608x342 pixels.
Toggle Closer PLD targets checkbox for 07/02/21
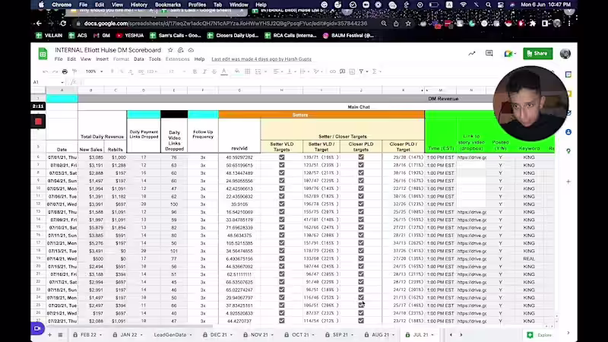click(361, 165)
